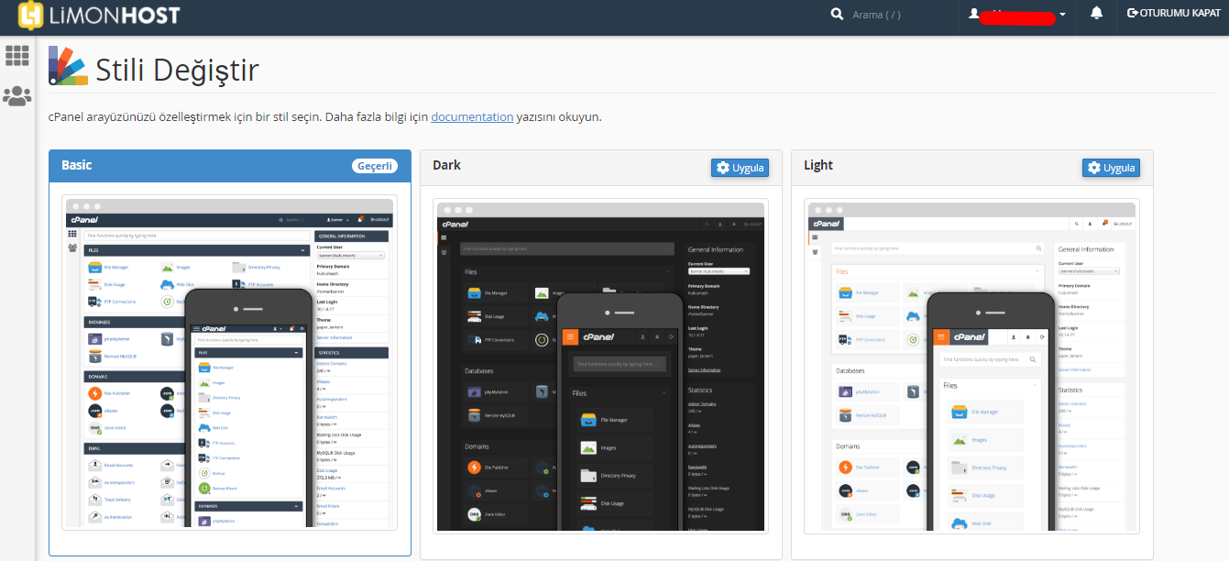Open the documentation link
Viewport: 1229px width, 561px height.
(472, 117)
